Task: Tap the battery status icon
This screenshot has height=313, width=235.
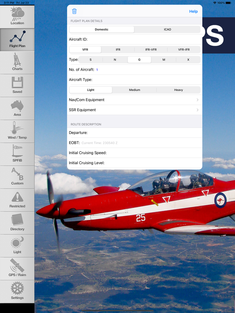Action: (x=228, y=3)
